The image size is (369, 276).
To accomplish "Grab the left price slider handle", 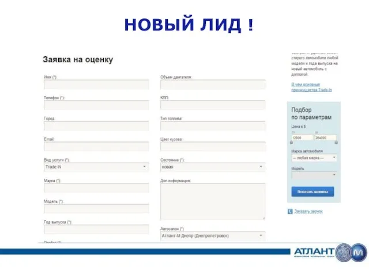I will pos(292,143).
